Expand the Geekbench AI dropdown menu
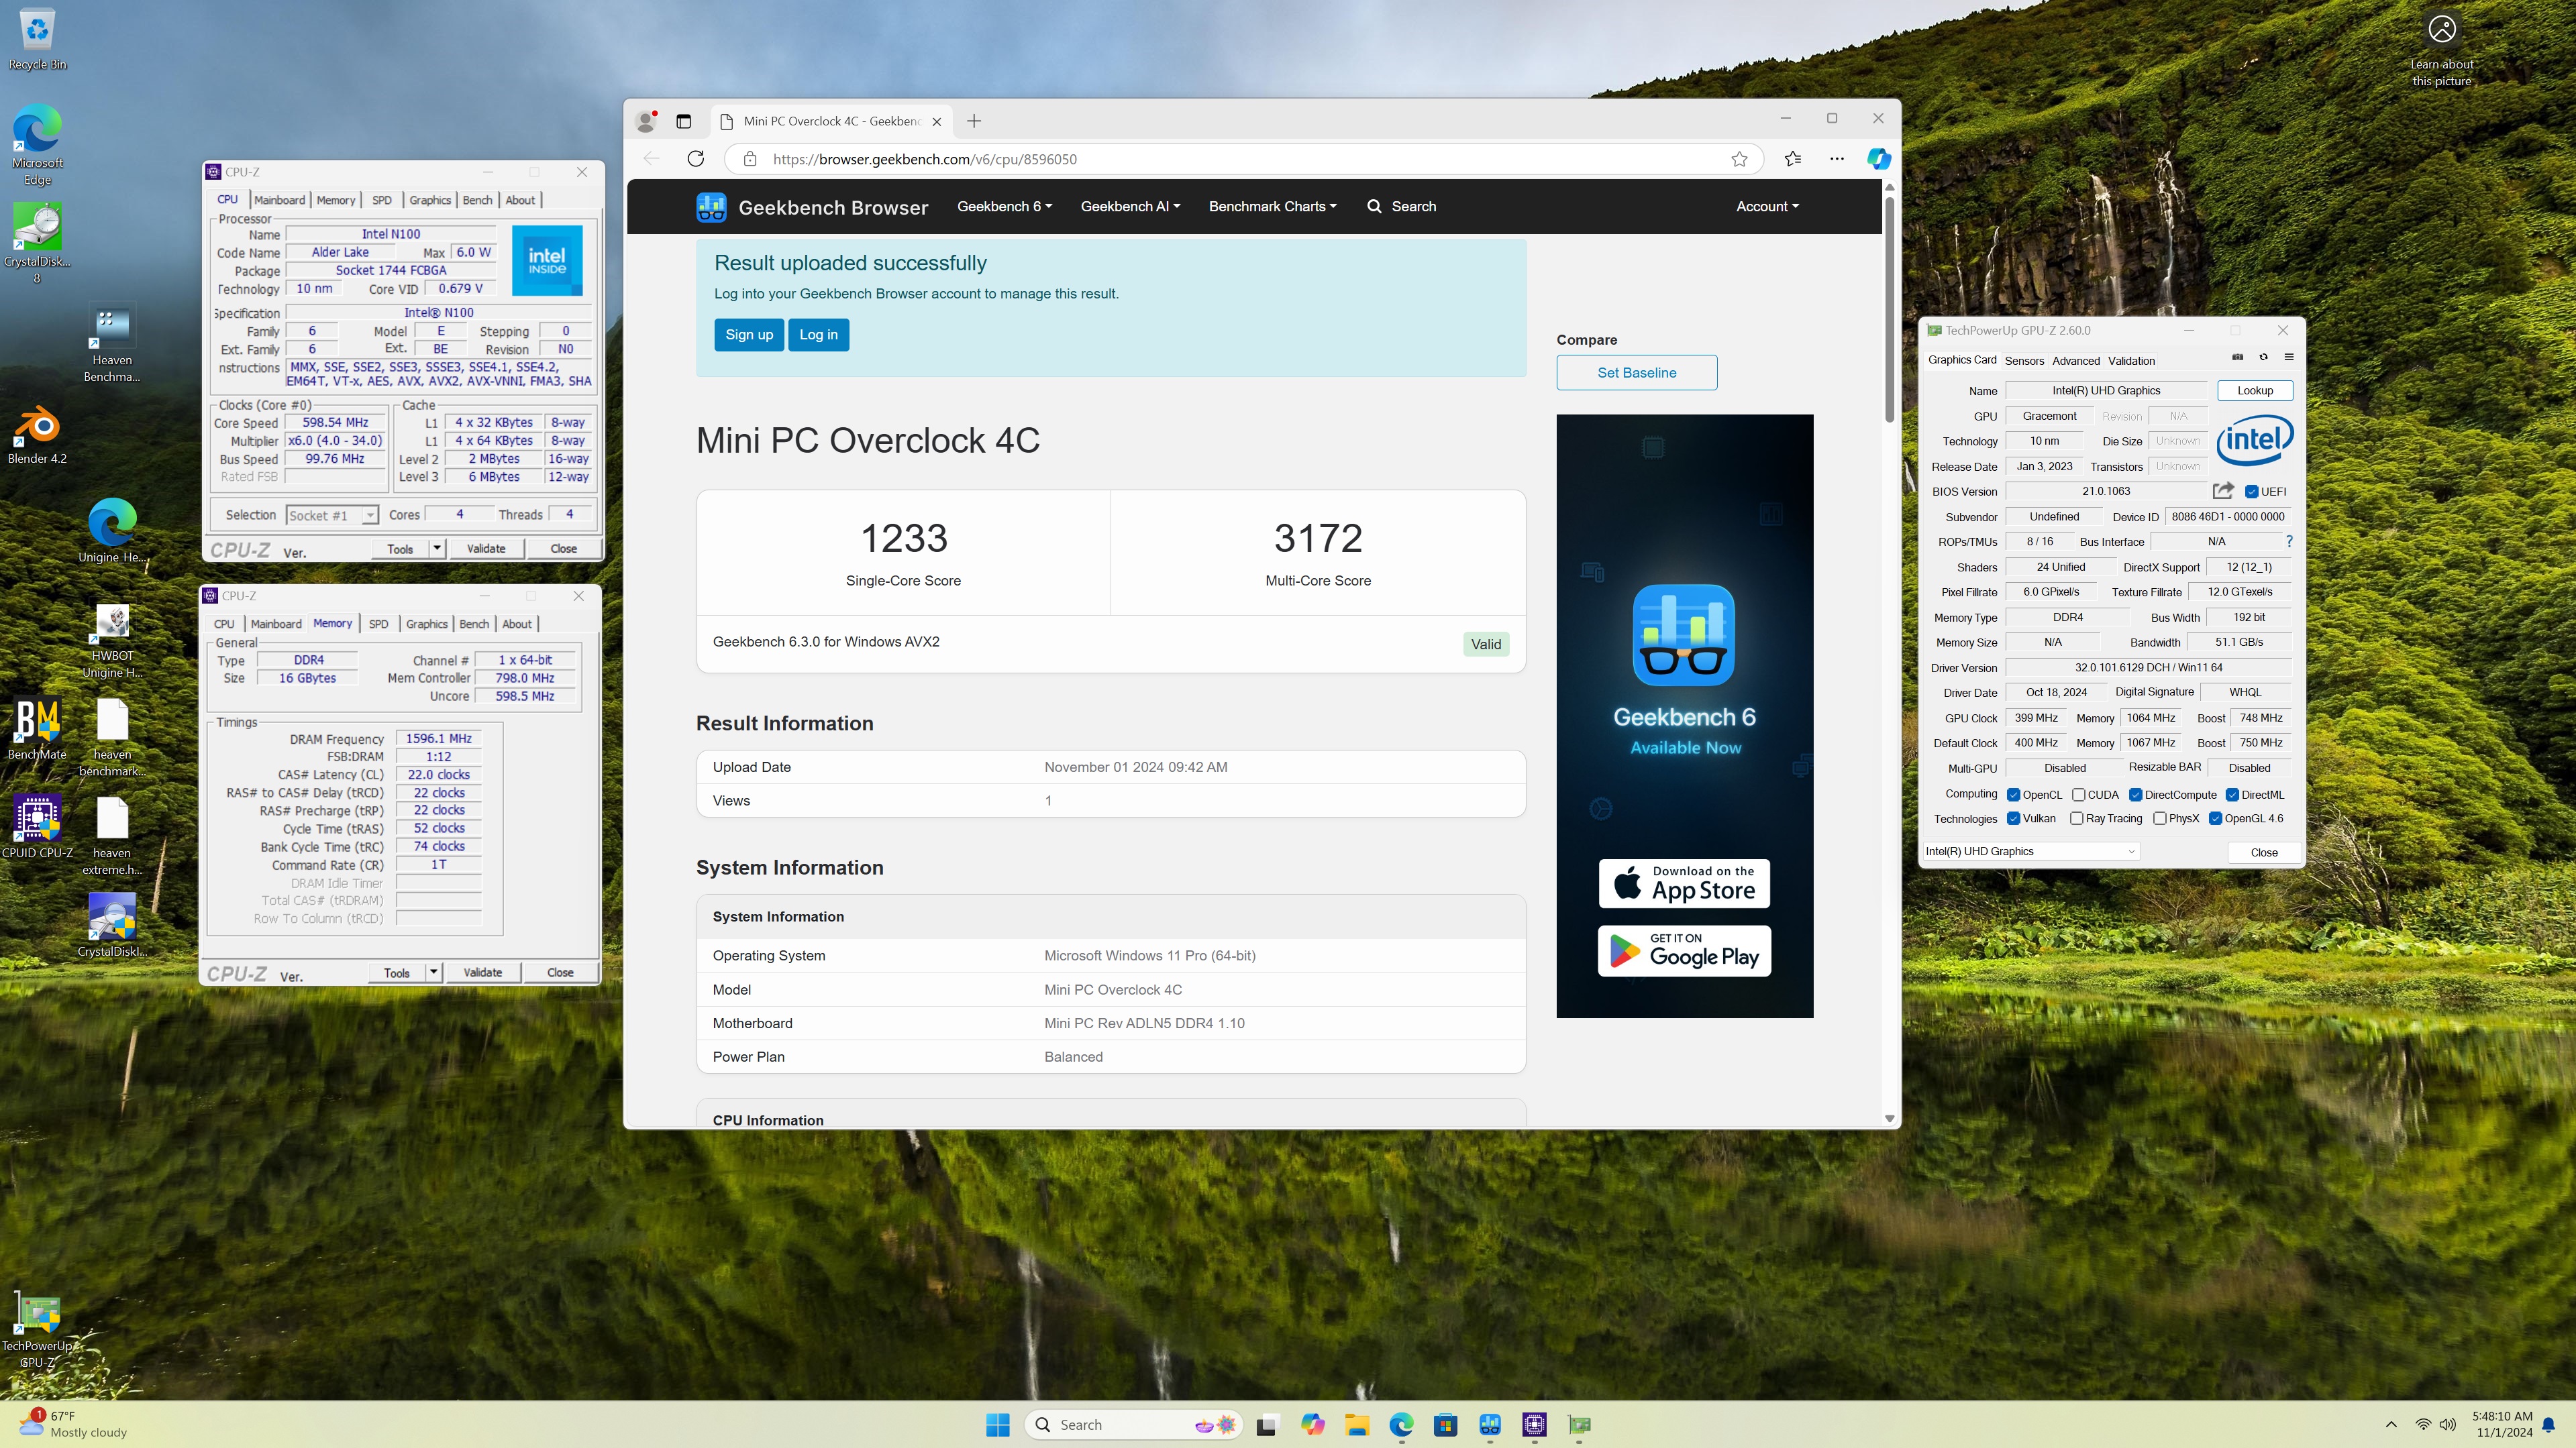Viewport: 2576px width, 1448px height. pyautogui.click(x=1130, y=207)
